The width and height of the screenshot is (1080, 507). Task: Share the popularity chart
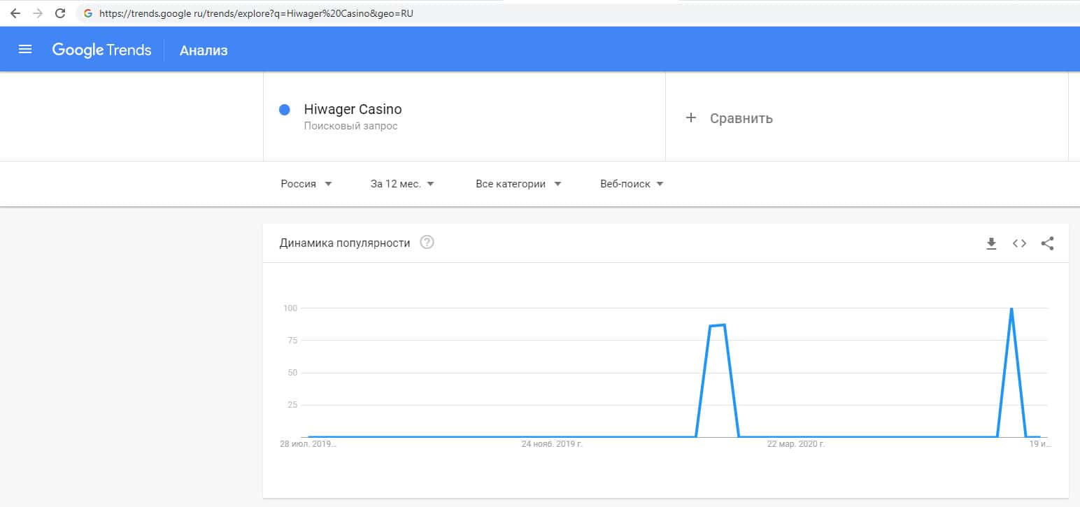pos(1047,243)
